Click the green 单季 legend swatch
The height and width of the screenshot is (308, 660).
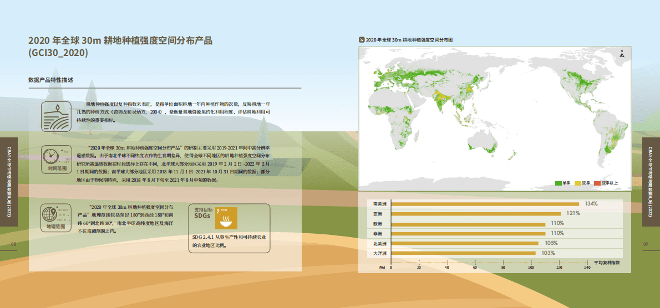[557, 183]
